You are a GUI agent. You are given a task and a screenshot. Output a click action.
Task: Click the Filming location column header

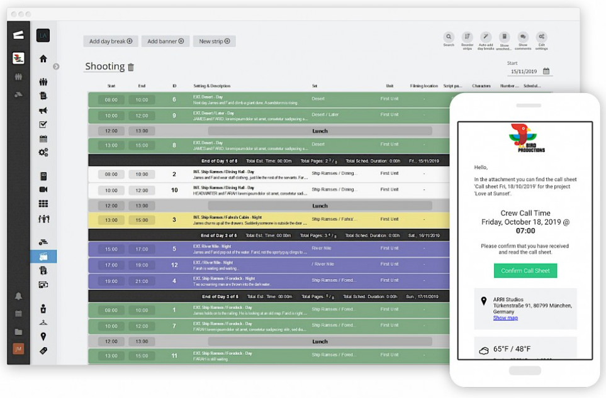[424, 86]
